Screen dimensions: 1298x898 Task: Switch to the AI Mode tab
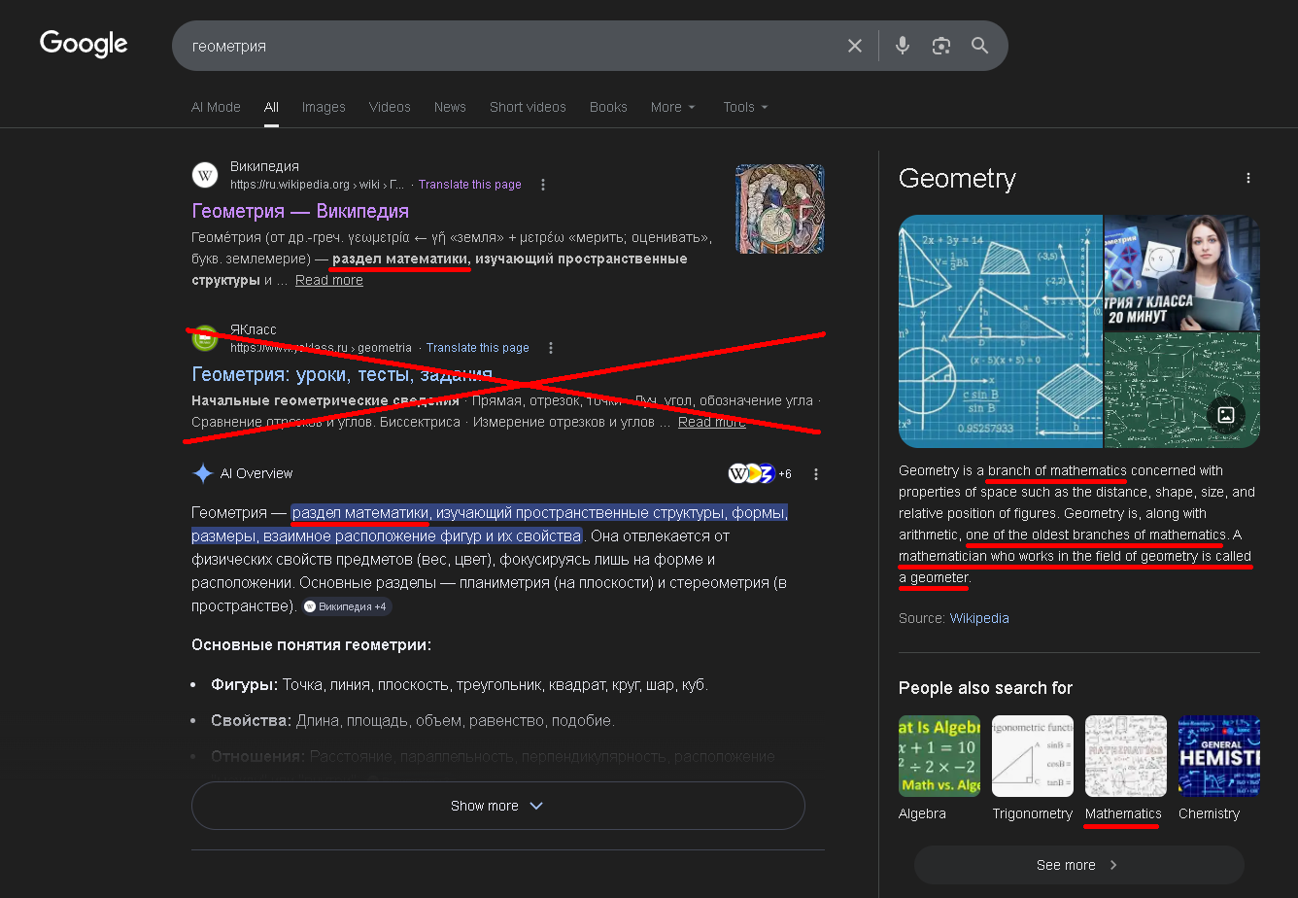[216, 107]
